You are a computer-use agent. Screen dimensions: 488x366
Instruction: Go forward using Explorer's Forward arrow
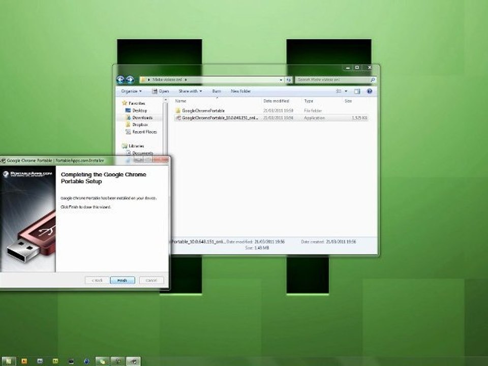[x=130, y=80]
